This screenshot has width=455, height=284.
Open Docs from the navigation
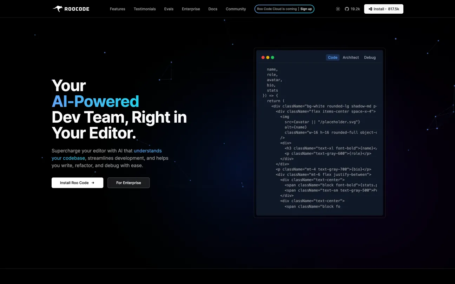[213, 9]
